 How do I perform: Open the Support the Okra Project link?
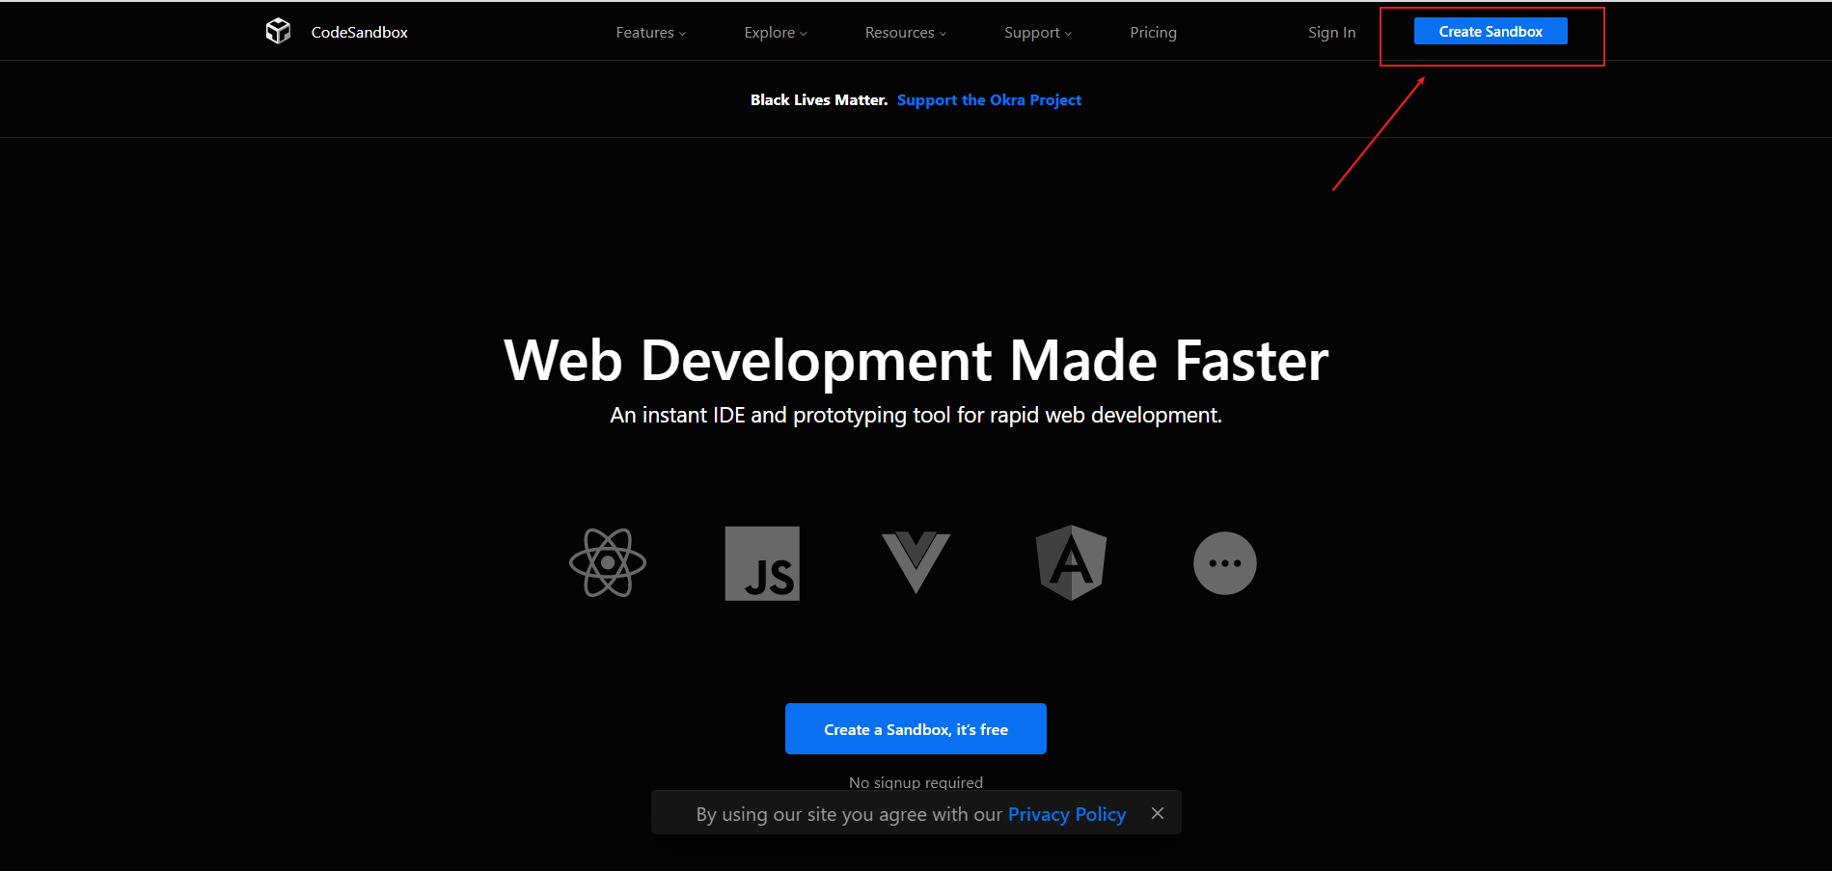click(989, 100)
